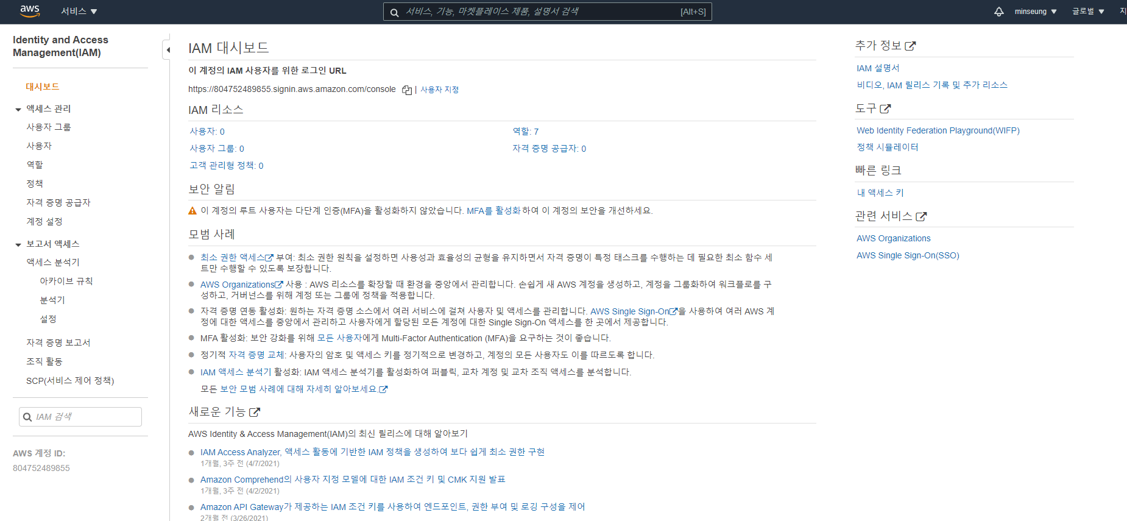Open Amazon Comprehend news link
Image resolution: width=1127 pixels, height=521 pixels.
[x=353, y=480]
